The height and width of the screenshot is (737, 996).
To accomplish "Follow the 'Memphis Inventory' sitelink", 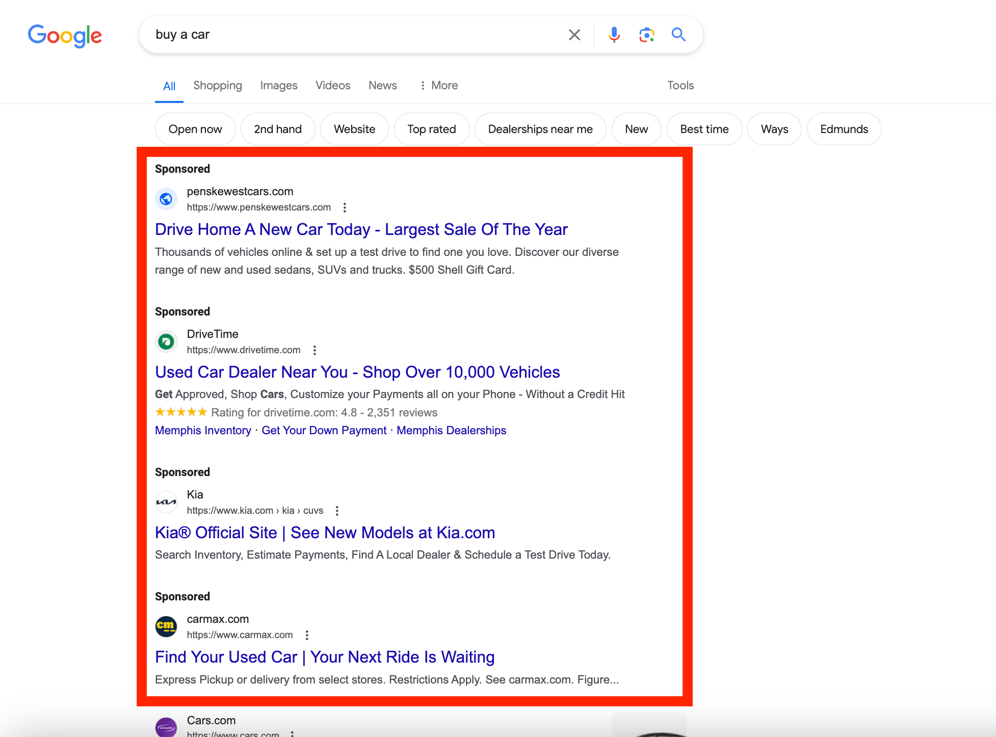I will tap(203, 430).
